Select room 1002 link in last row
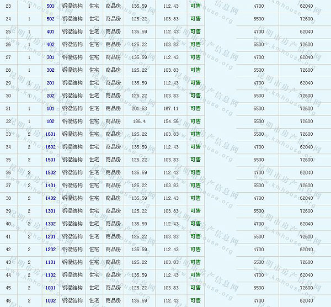Image resolution: width=331 pixels, height=307 pixels. coord(50,300)
